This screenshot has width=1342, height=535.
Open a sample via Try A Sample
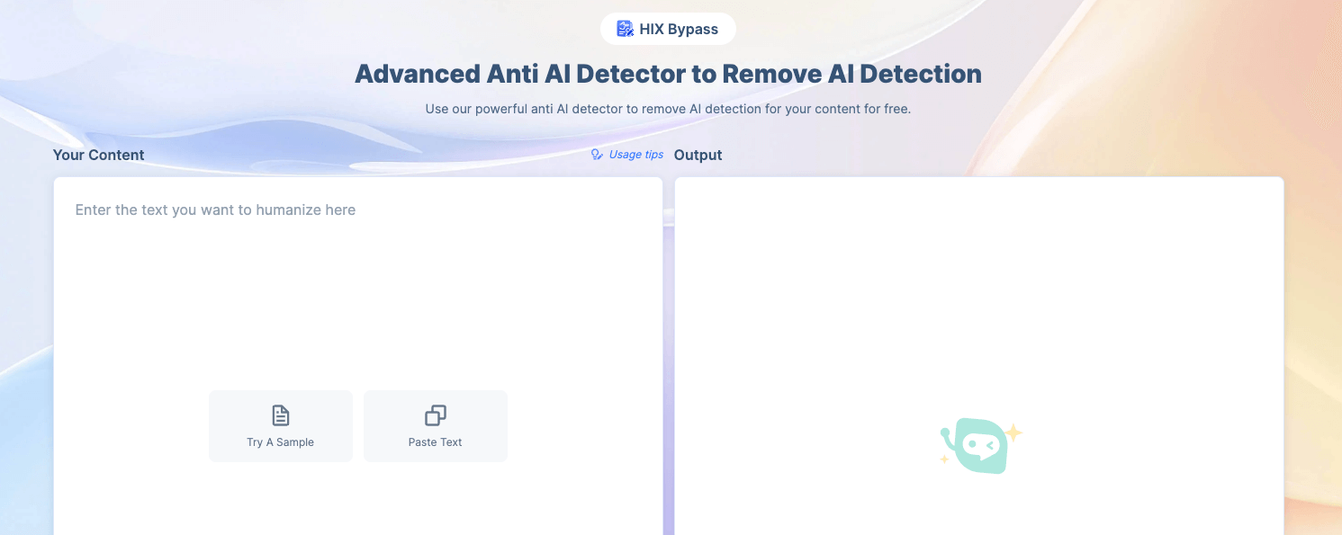280,425
